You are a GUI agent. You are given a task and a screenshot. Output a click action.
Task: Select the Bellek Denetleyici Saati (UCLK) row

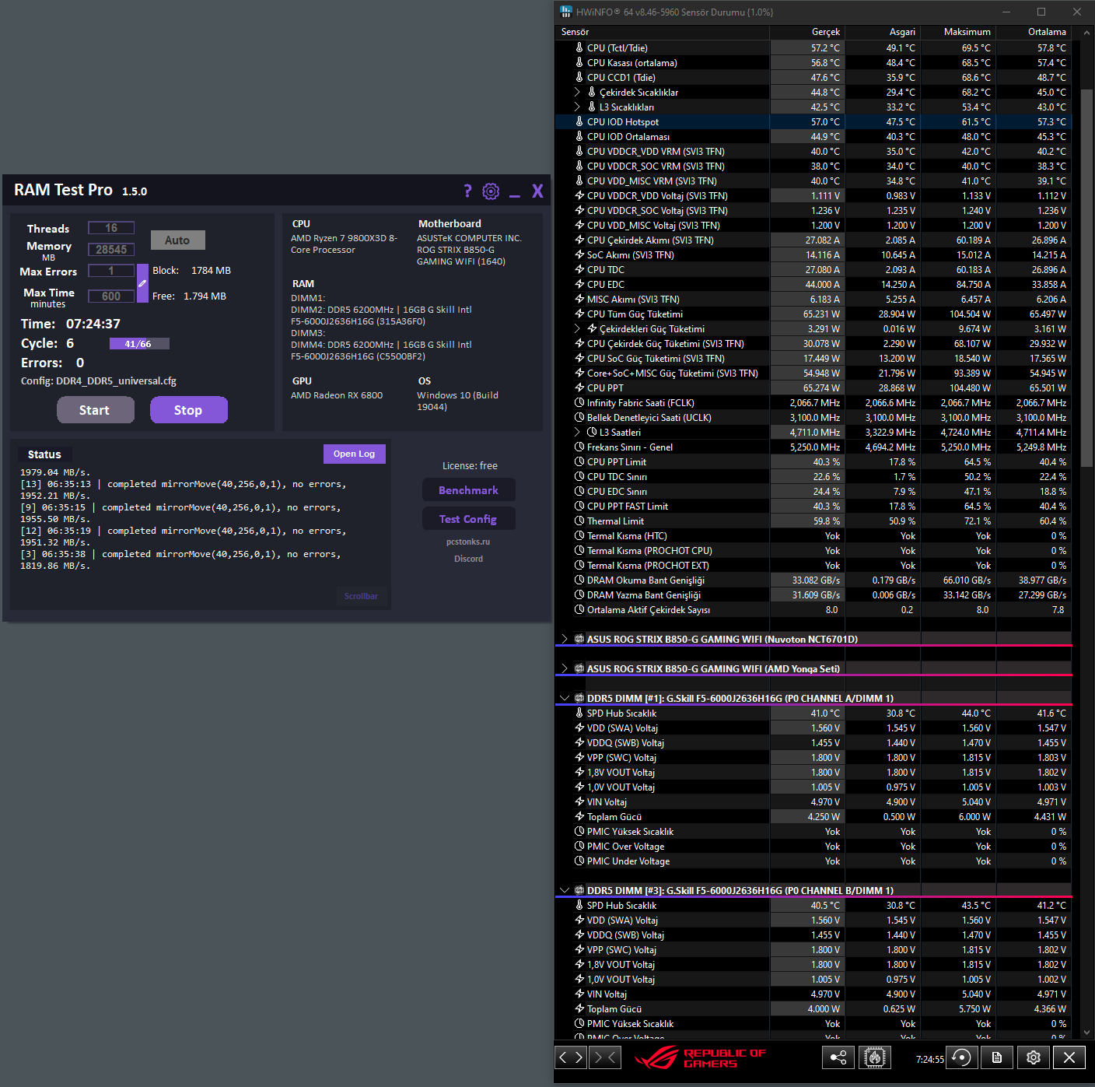pos(813,417)
